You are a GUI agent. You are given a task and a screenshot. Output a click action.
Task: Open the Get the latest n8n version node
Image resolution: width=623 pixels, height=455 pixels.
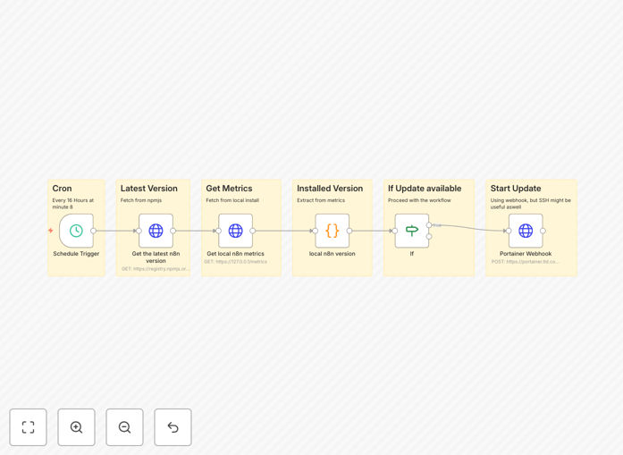pyautogui.click(x=156, y=231)
